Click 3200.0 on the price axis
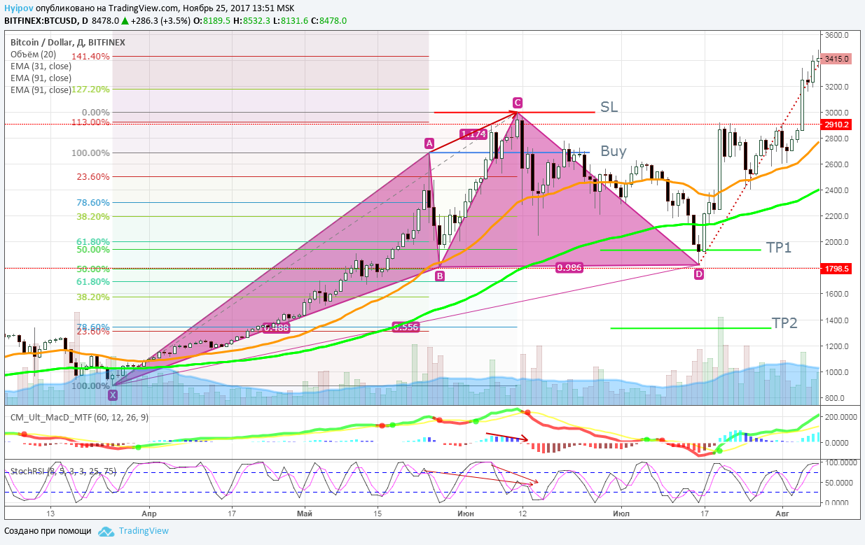 837,87
